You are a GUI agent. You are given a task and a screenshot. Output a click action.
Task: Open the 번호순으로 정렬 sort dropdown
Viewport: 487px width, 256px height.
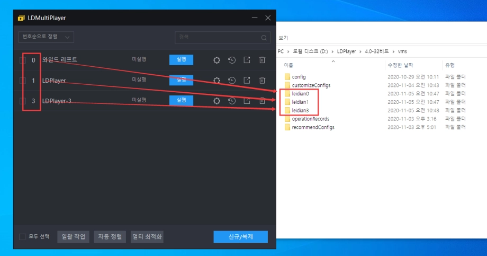[x=46, y=37]
